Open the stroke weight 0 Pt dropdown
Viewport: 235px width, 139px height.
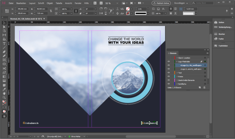coord(148,9)
